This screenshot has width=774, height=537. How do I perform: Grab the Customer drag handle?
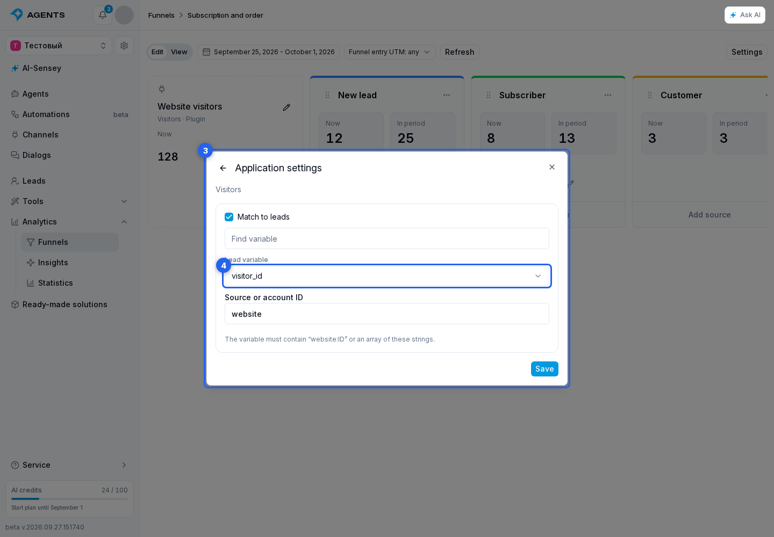(x=650, y=95)
